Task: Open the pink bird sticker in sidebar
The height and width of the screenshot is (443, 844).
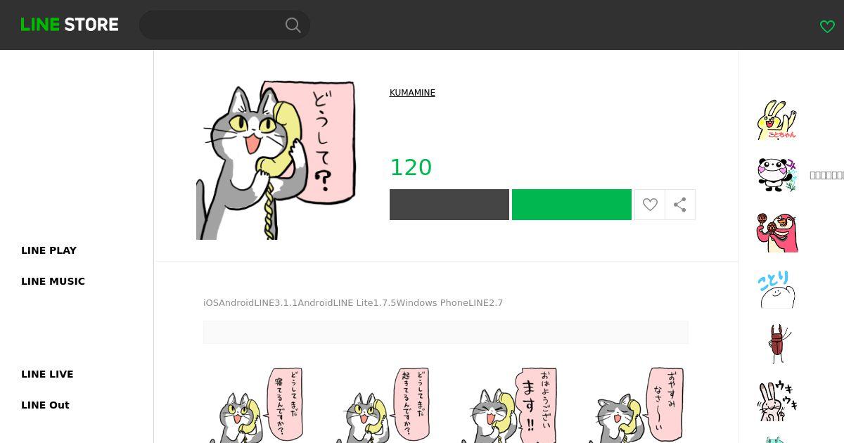Action: 777,232
